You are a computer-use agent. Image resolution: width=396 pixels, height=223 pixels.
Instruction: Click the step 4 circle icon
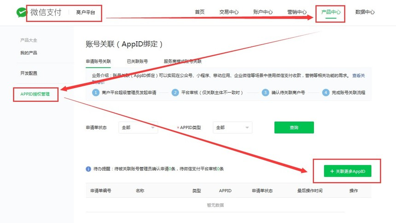point(326,93)
